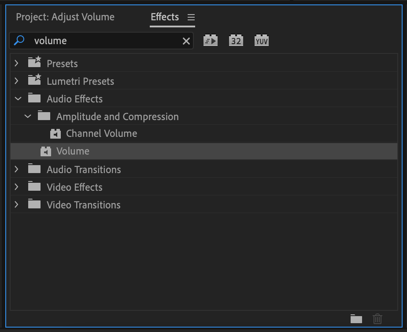
Task: Clear the volume search text
Action: (186, 41)
